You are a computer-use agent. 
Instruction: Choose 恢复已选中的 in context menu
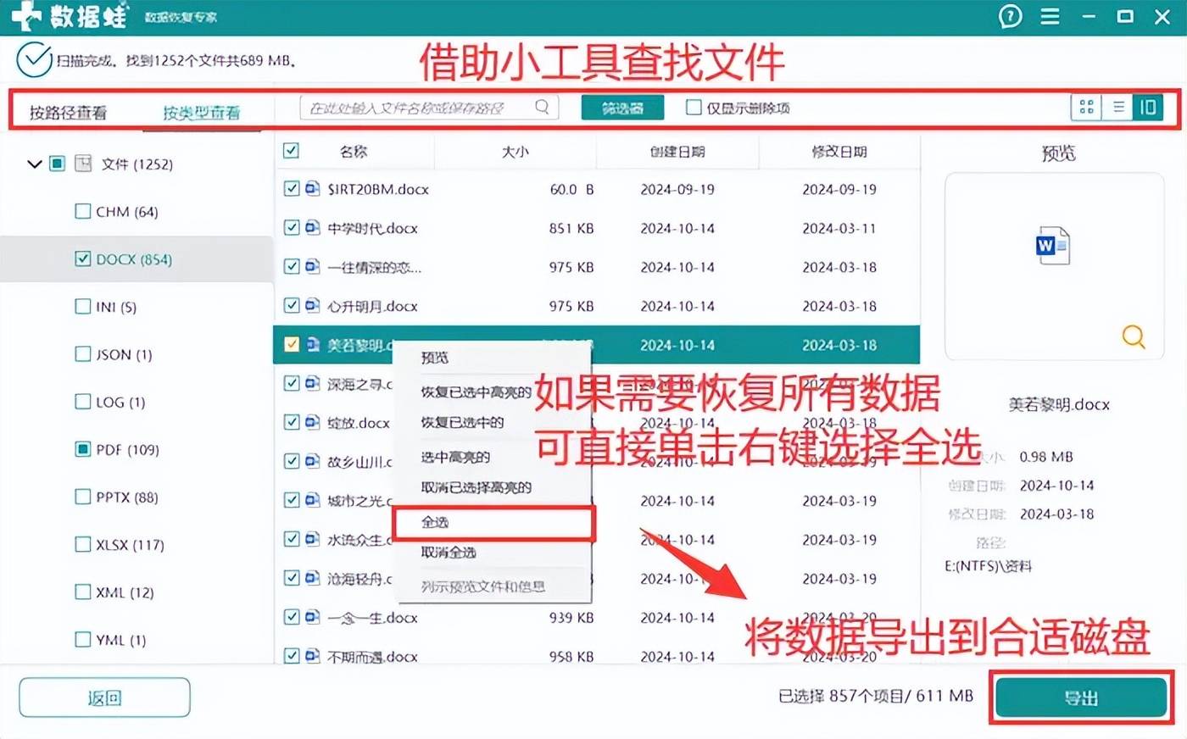pyautogui.click(x=462, y=422)
